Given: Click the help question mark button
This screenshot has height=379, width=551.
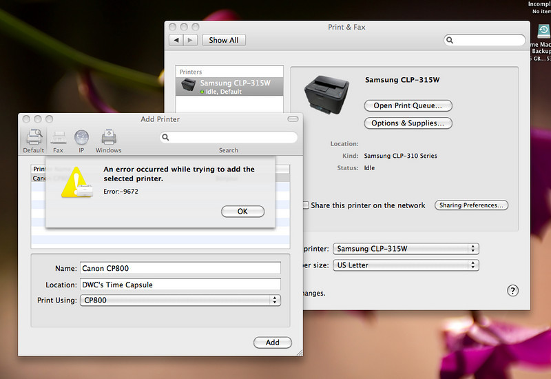Looking at the screenshot, I should pos(512,291).
